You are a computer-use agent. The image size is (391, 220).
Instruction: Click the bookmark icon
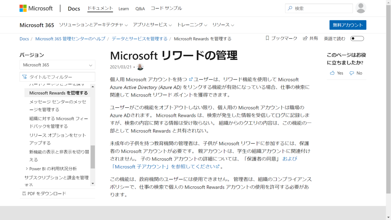point(267,38)
